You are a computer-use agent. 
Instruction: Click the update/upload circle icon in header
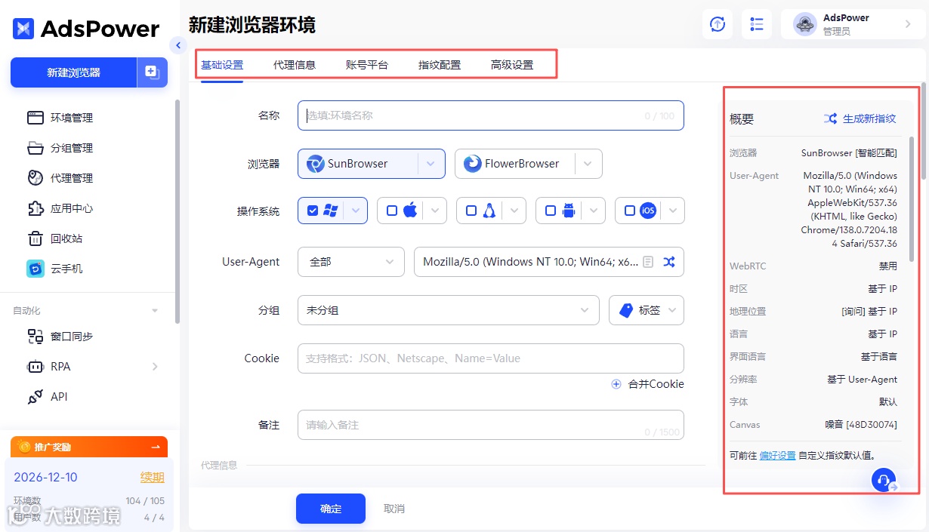(x=718, y=24)
